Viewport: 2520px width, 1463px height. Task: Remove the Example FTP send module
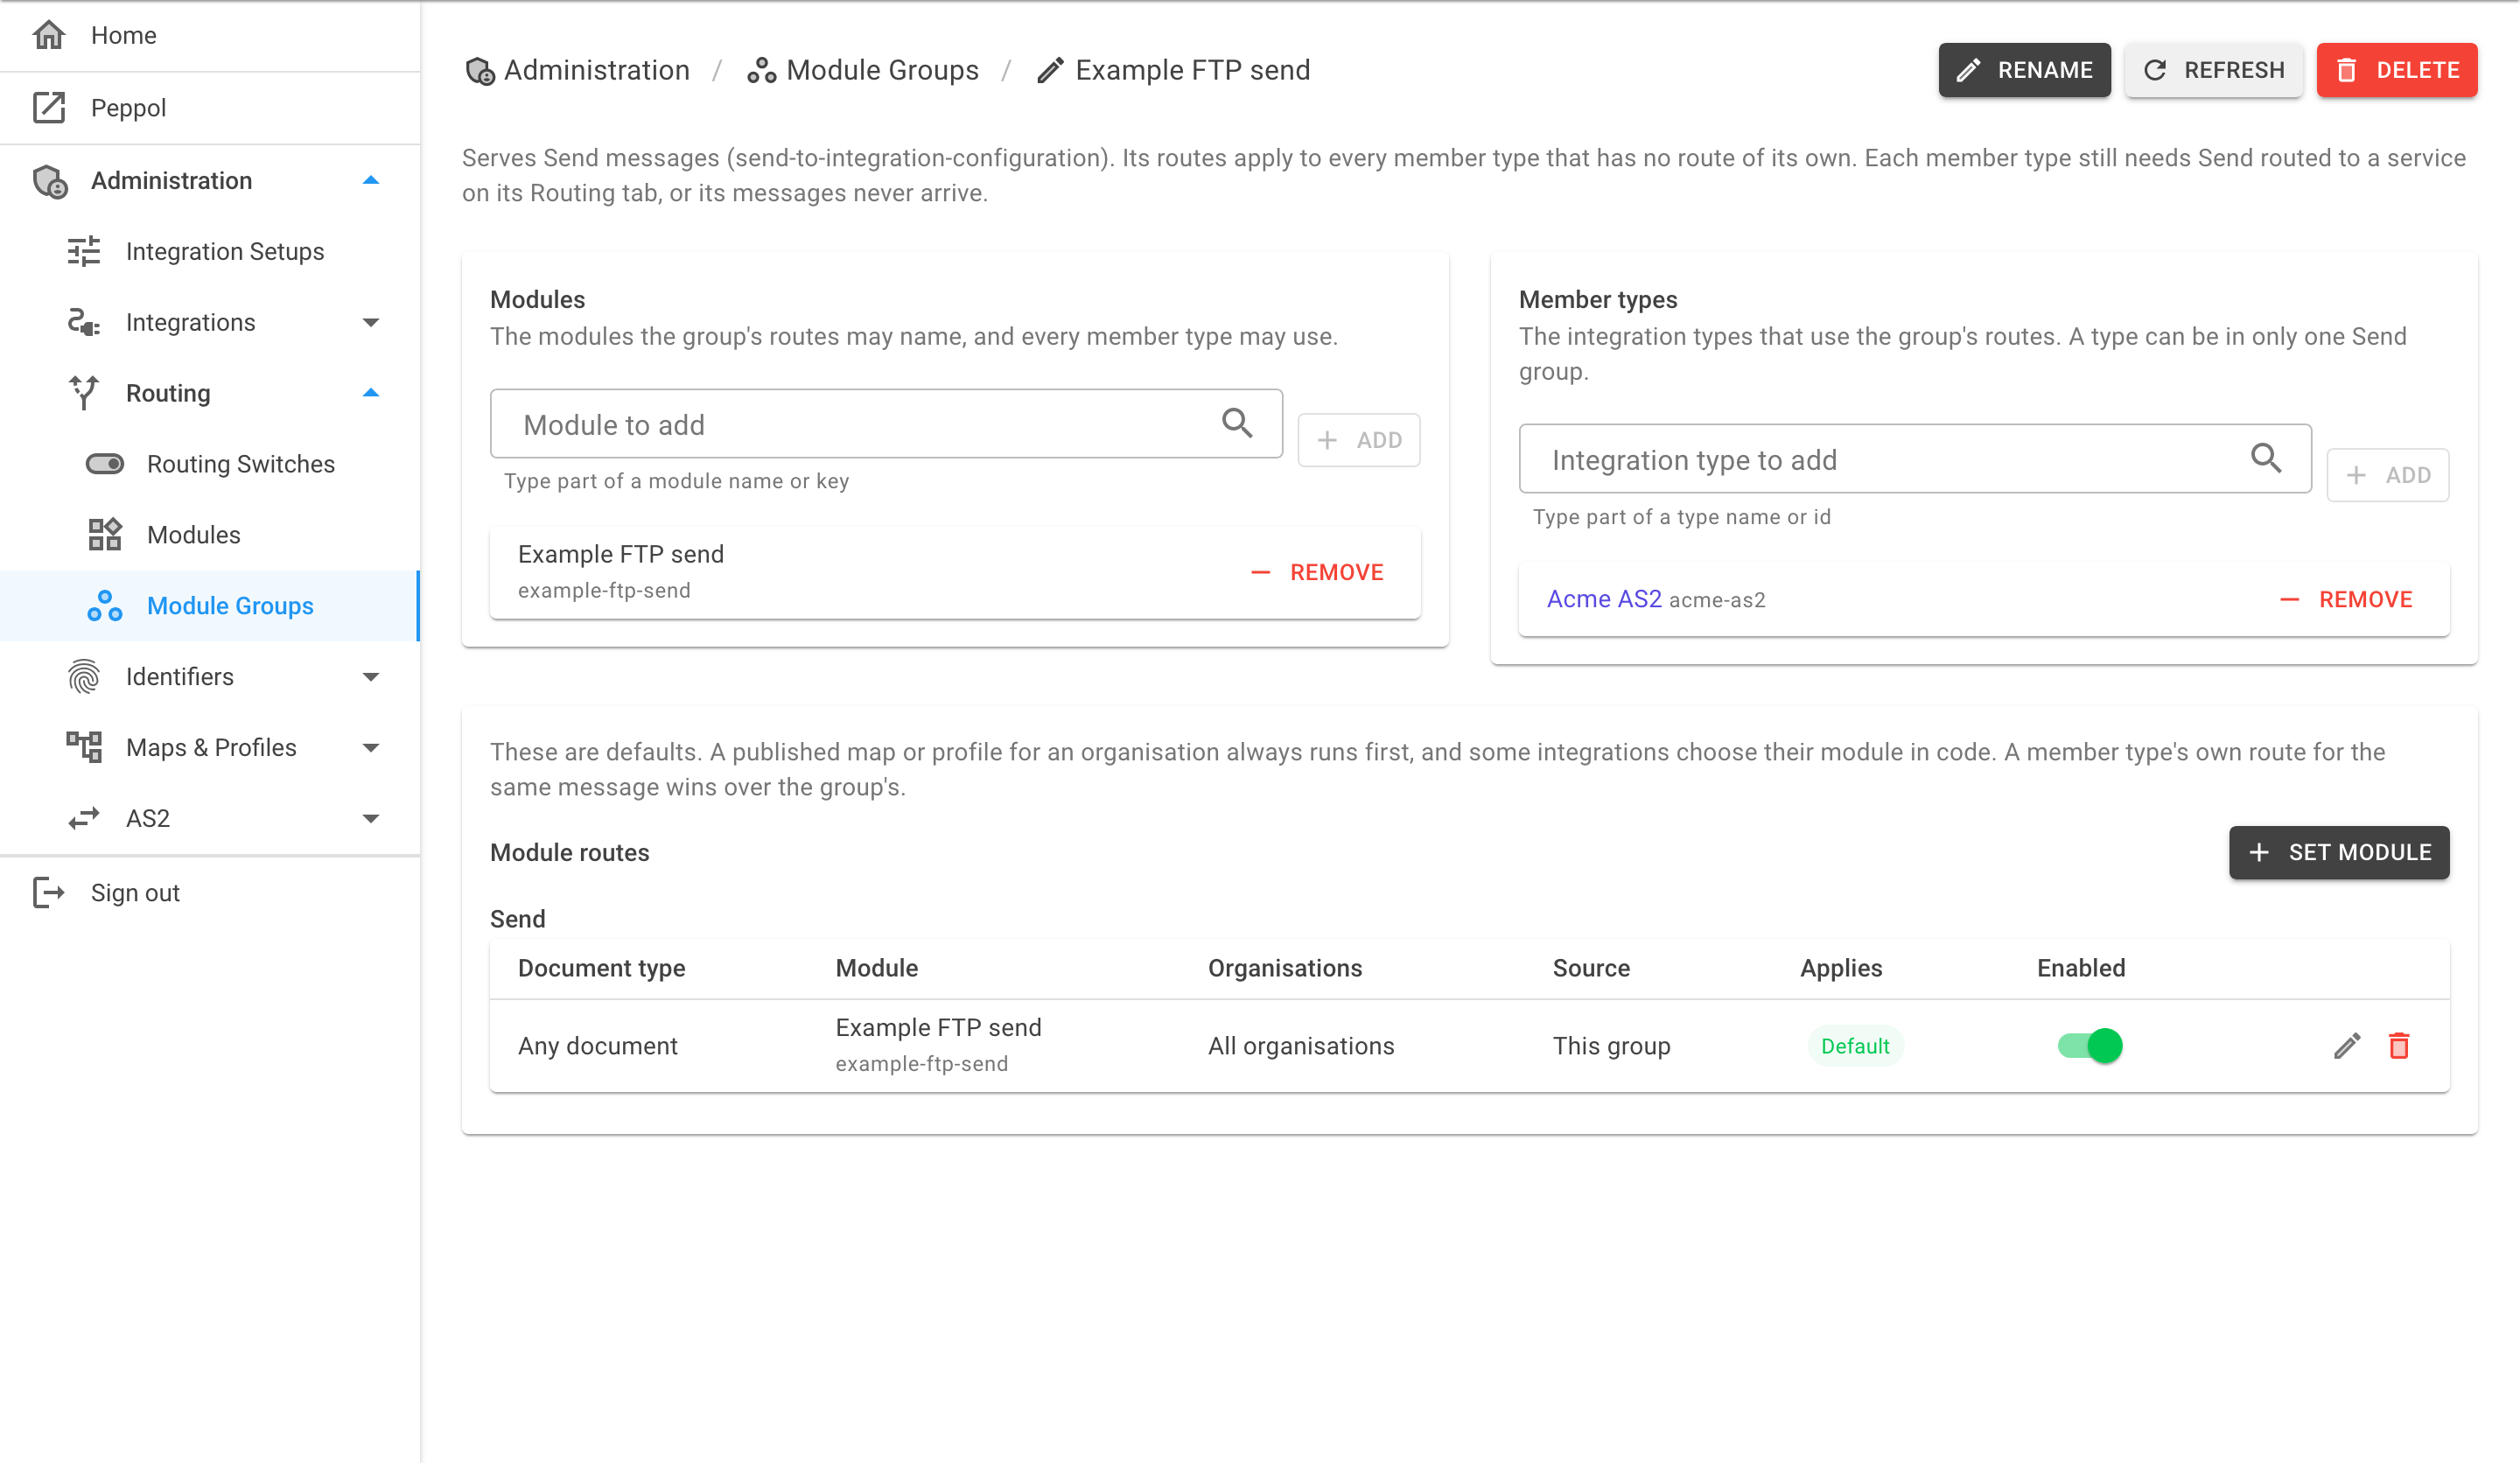click(1317, 572)
